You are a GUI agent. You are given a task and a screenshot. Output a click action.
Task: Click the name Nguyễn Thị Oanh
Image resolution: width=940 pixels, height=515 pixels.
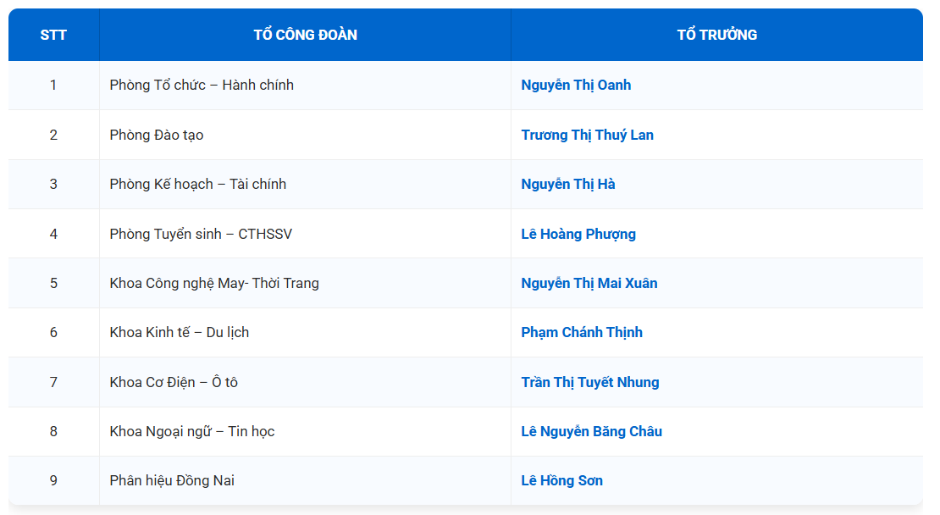[x=576, y=85]
